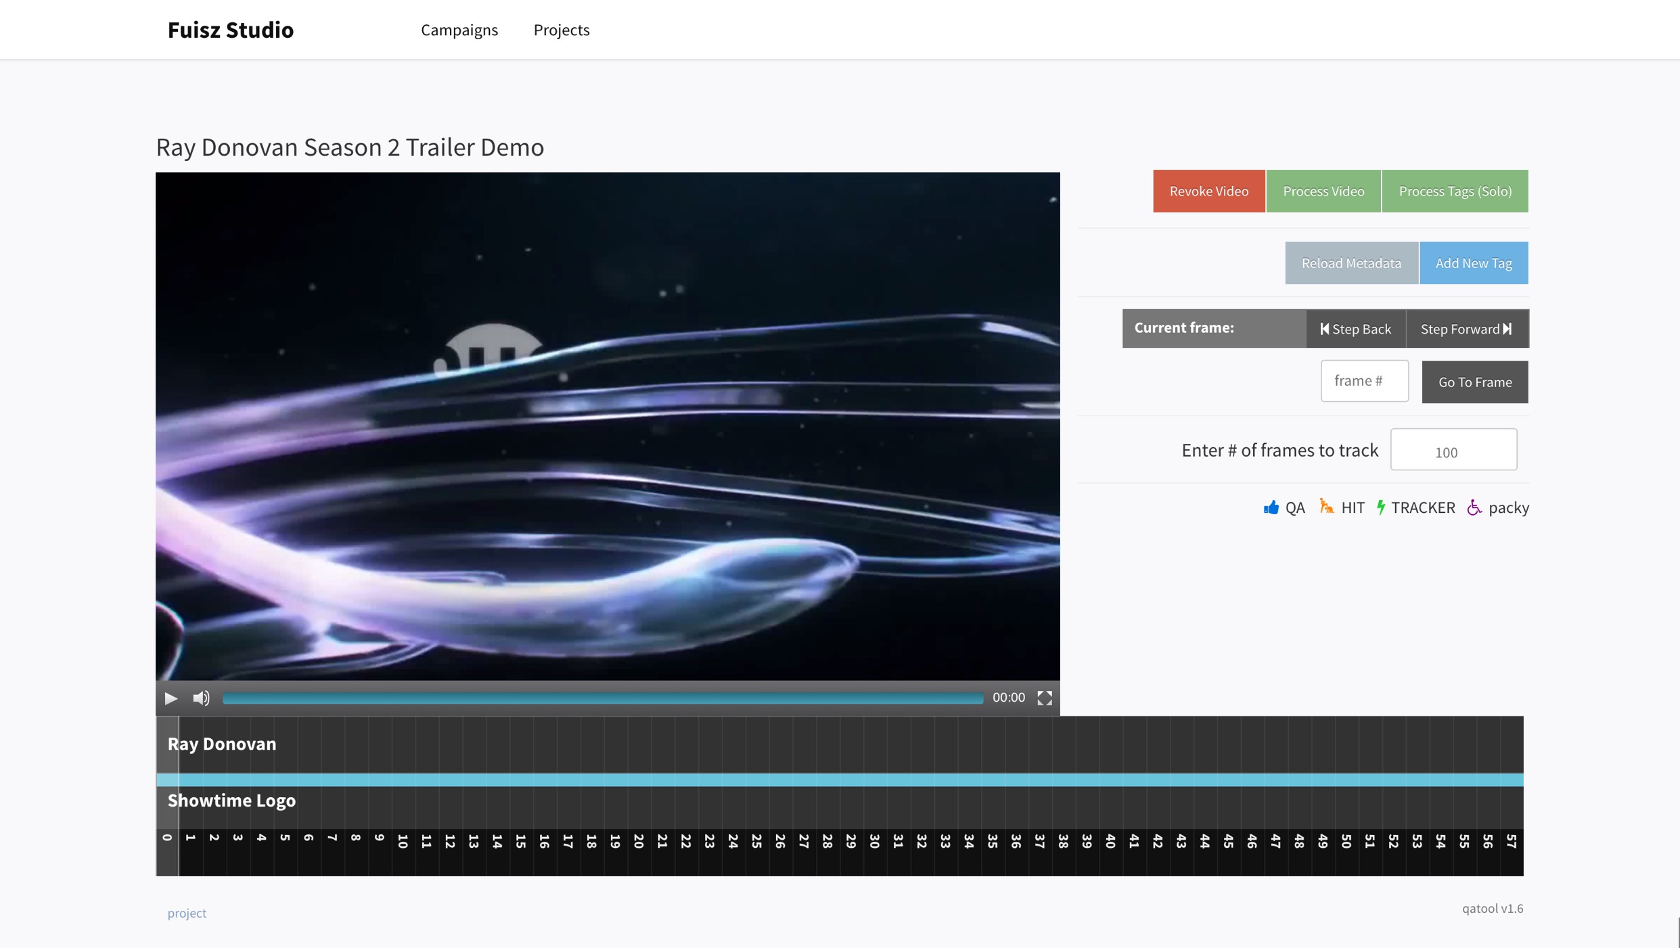
Task: Click the QA thumbs-up icon
Action: pos(1271,507)
